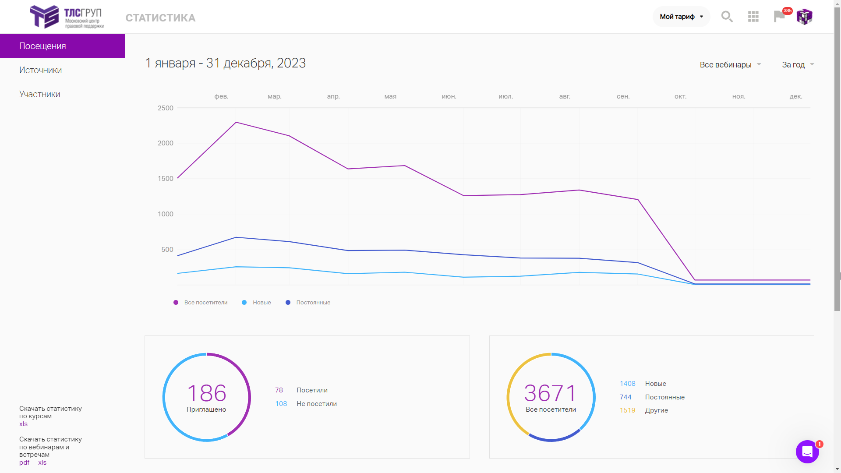Download webinar statistics as pdf
Image resolution: width=841 pixels, height=473 pixels.
(24, 462)
